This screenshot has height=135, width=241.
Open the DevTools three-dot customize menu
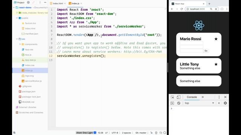pyautogui.click(x=219, y=97)
